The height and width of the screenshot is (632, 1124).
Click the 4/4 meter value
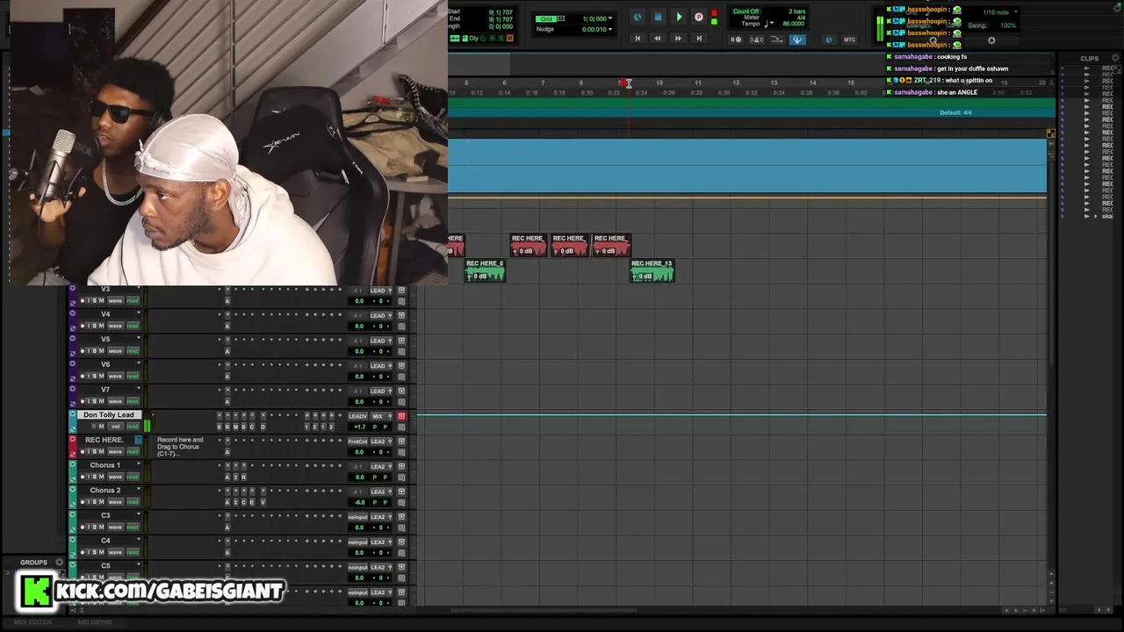[801, 18]
